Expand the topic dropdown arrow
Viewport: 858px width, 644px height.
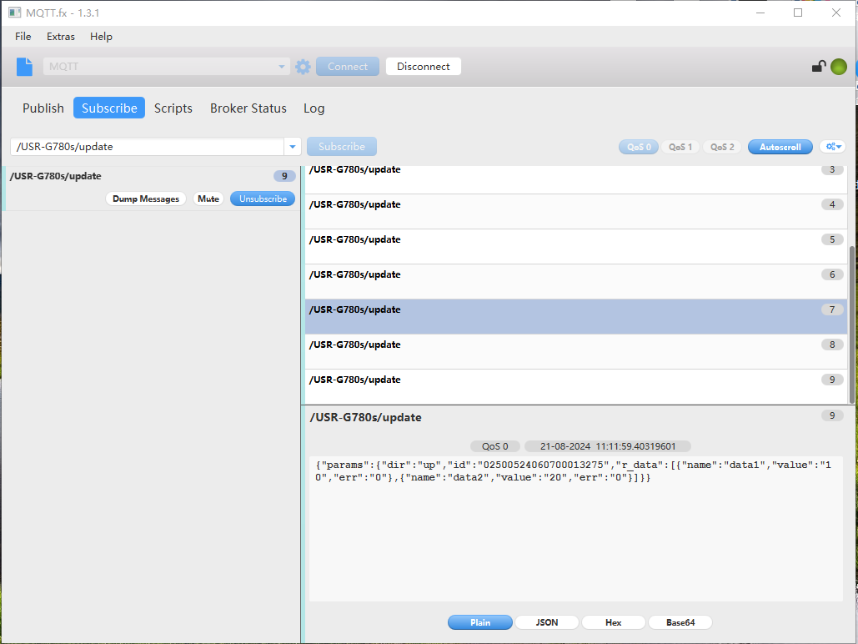pyautogui.click(x=293, y=147)
